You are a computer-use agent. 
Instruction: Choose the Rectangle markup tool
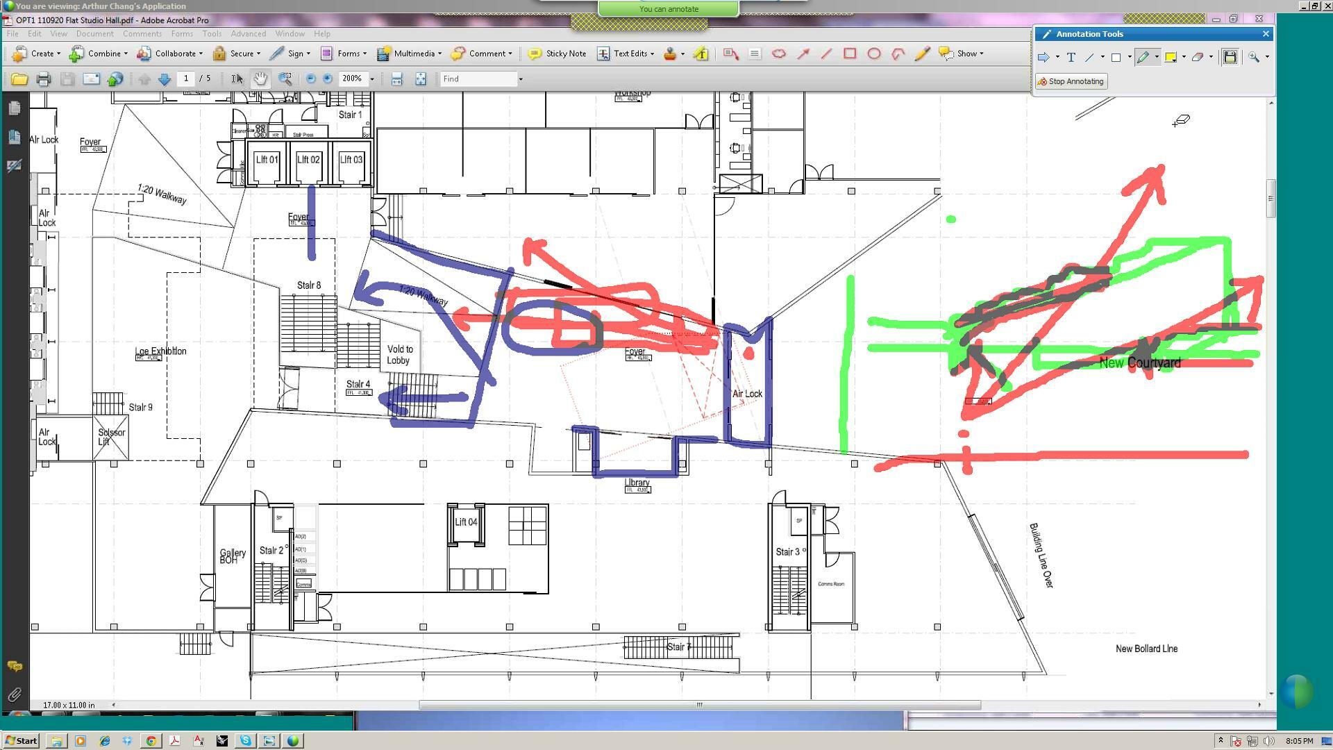(x=850, y=53)
